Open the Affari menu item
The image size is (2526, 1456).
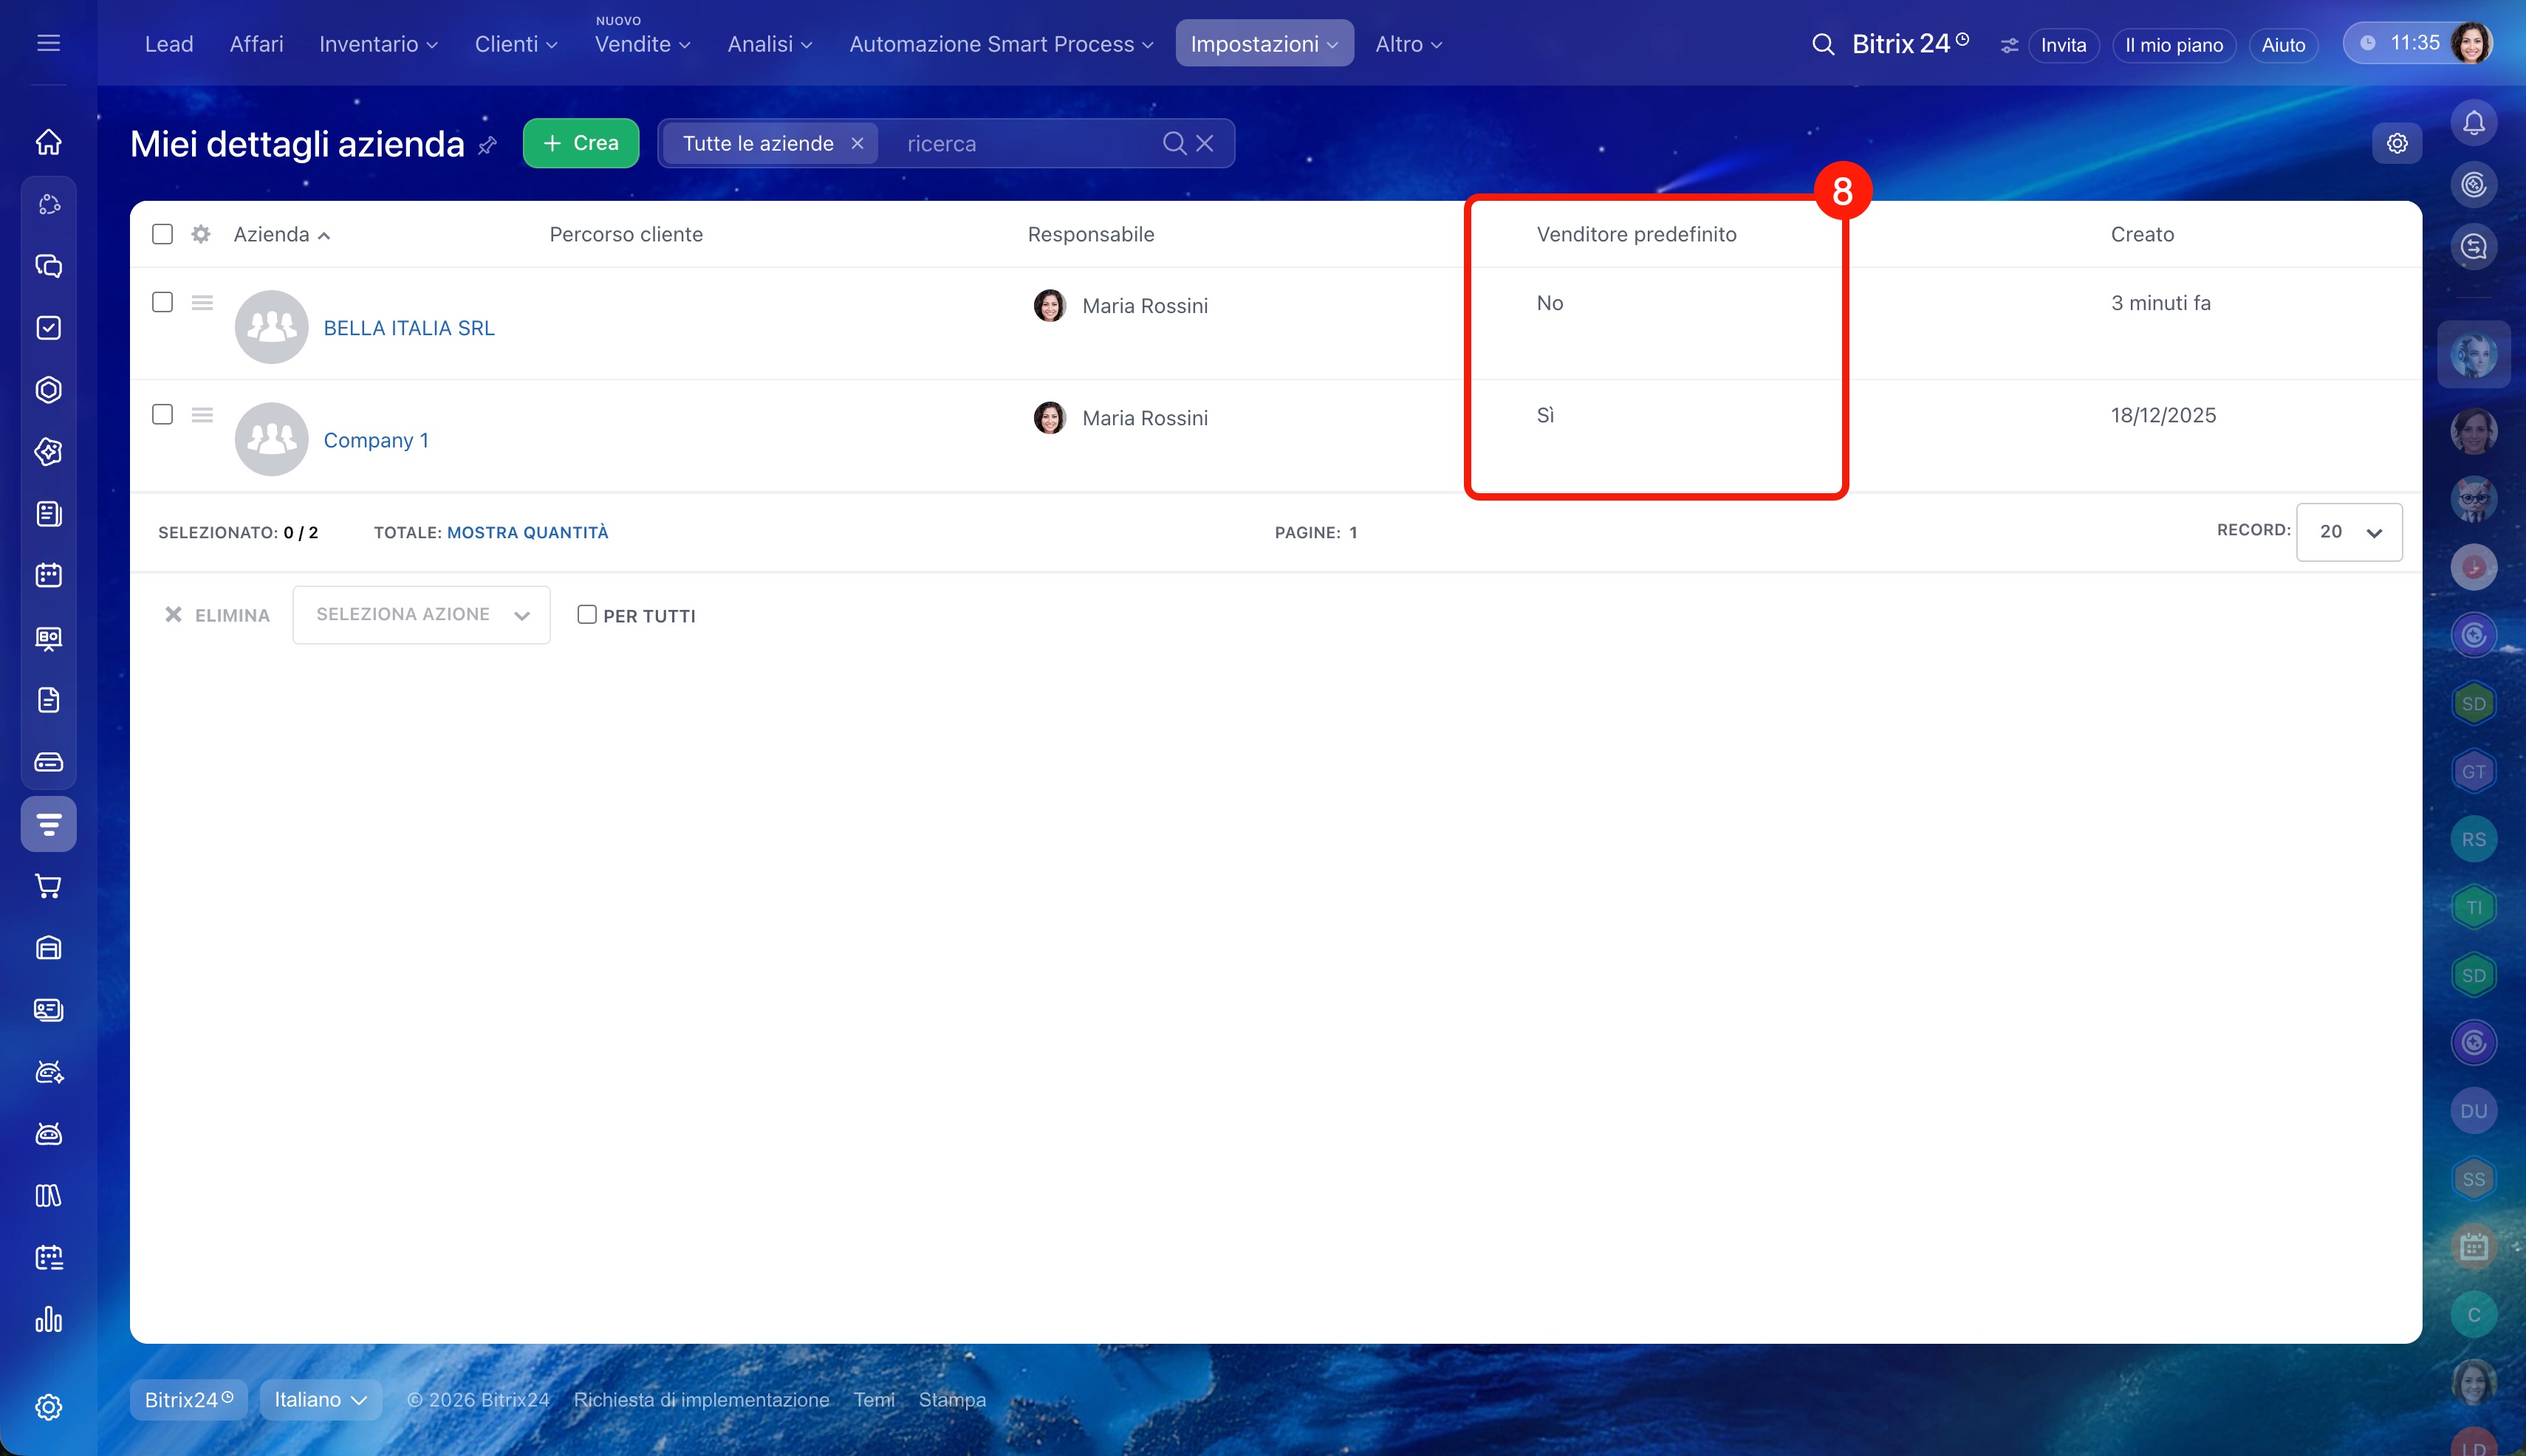256,44
